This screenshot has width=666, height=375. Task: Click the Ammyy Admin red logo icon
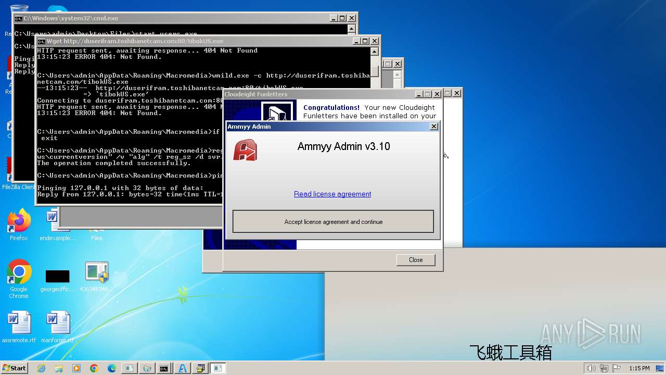pos(245,150)
